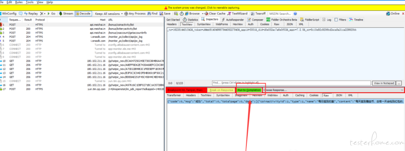Click the timer stopwatch toolbar icon
The width and height of the screenshot is (405, 151).
pyautogui.click(x=182, y=13)
